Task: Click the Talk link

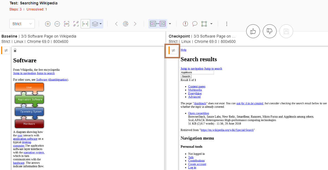Action: (x=191, y=157)
